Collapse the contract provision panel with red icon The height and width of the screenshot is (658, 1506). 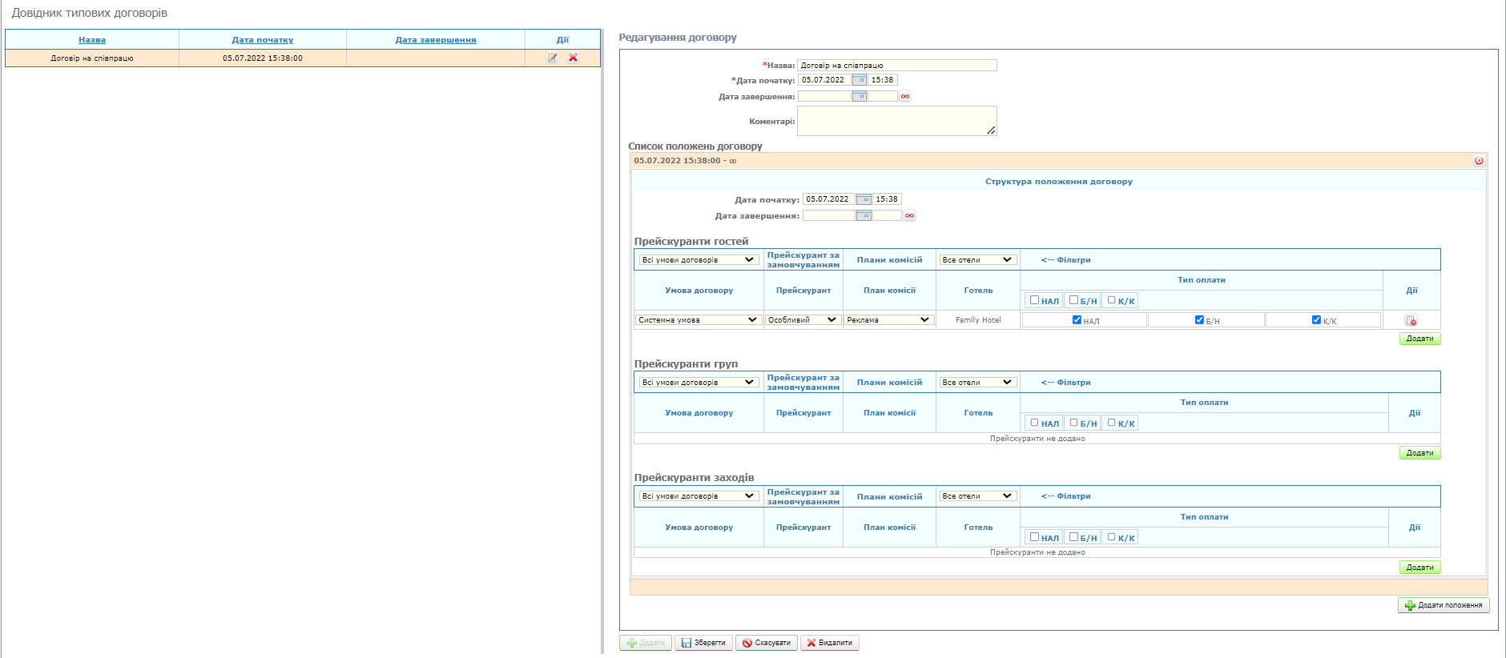[1479, 161]
